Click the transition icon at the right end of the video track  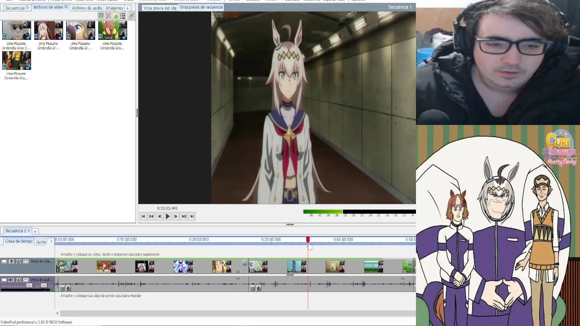pos(410,263)
